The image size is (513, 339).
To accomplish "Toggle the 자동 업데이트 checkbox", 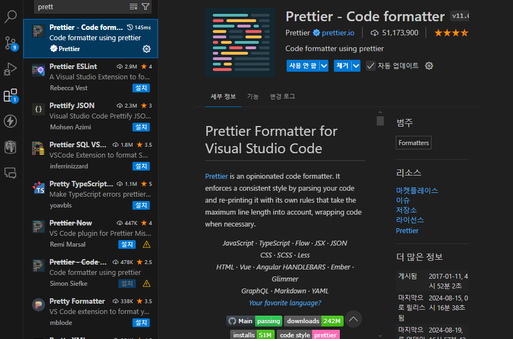I will (370, 66).
